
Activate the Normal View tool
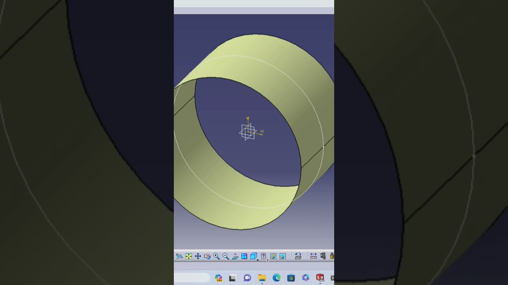click(x=235, y=256)
